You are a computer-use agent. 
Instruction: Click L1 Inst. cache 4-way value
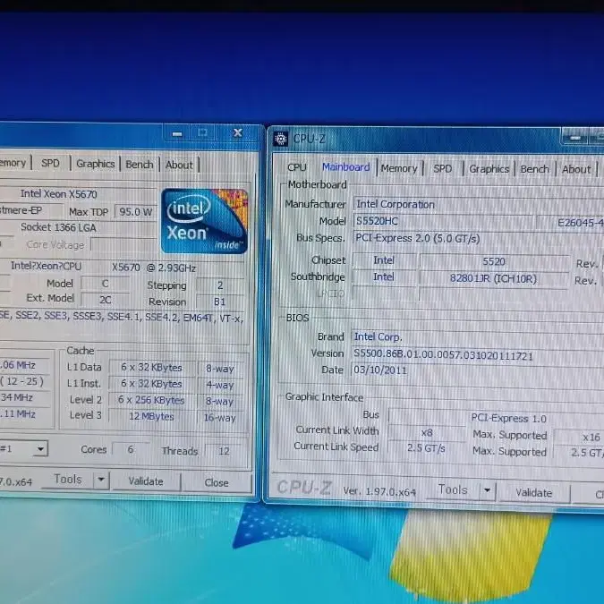coord(220,385)
